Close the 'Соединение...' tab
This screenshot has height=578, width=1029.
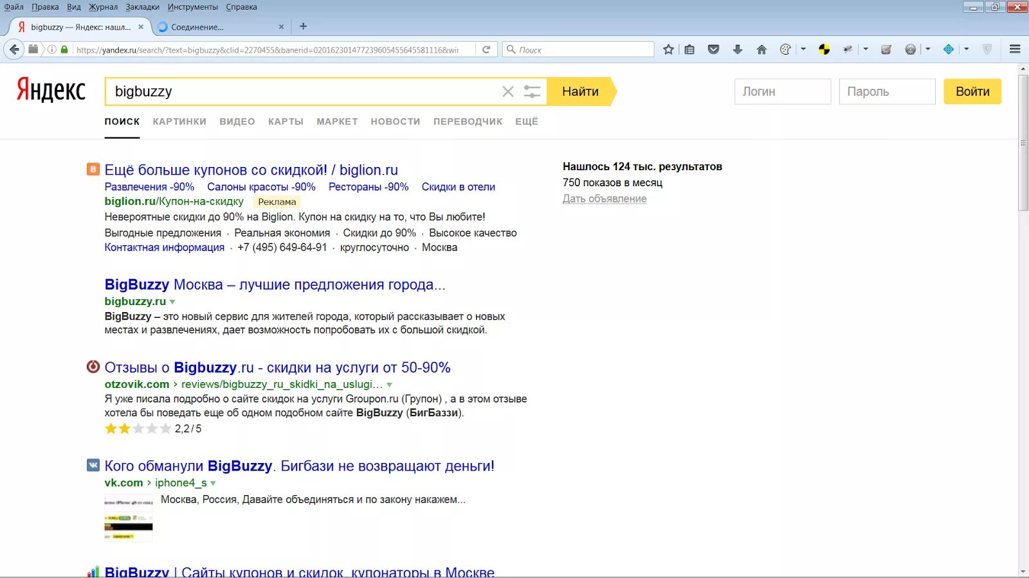tap(281, 27)
